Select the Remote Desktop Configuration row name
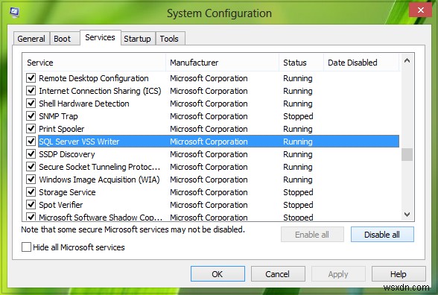 (x=94, y=78)
